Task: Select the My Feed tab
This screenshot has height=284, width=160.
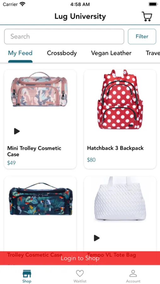Action: coord(20,53)
